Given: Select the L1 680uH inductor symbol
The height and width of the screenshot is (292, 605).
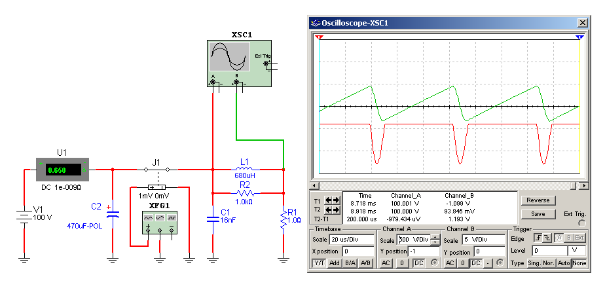Looking at the screenshot, I should point(244,169).
